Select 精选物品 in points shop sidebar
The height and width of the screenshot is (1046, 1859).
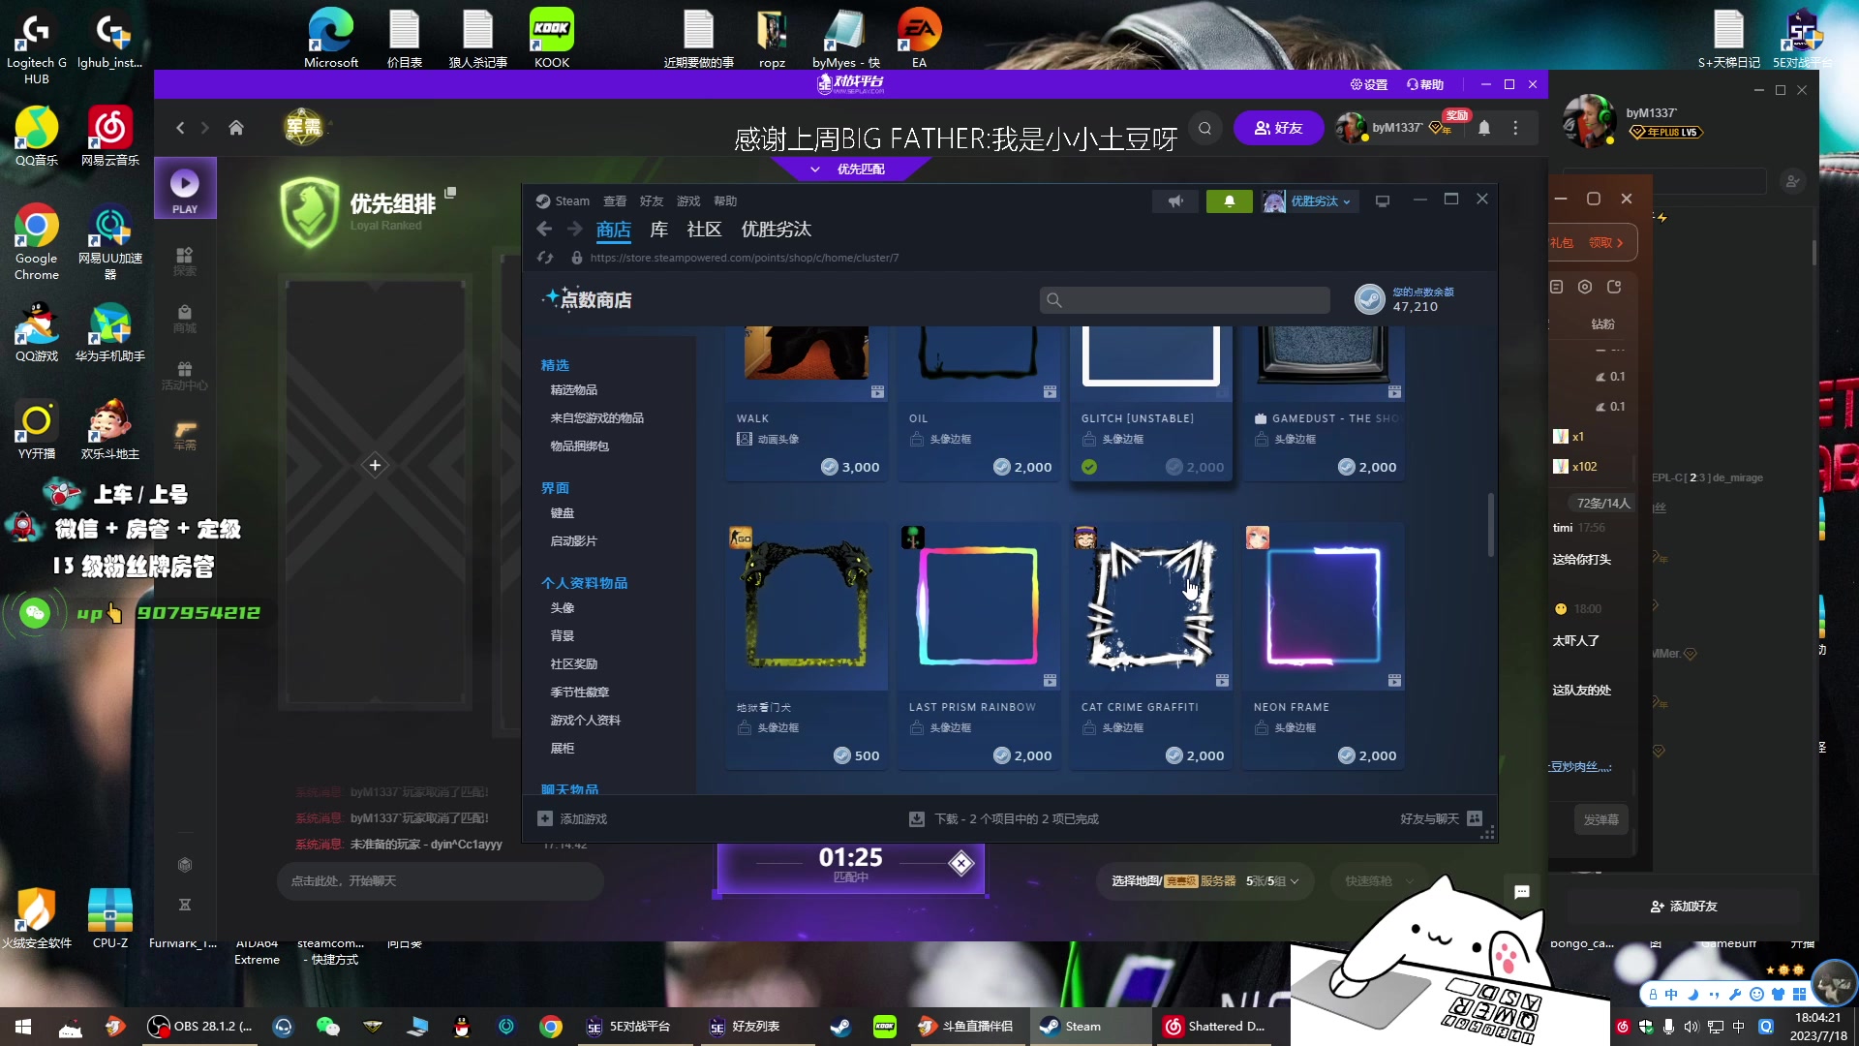coord(574,390)
